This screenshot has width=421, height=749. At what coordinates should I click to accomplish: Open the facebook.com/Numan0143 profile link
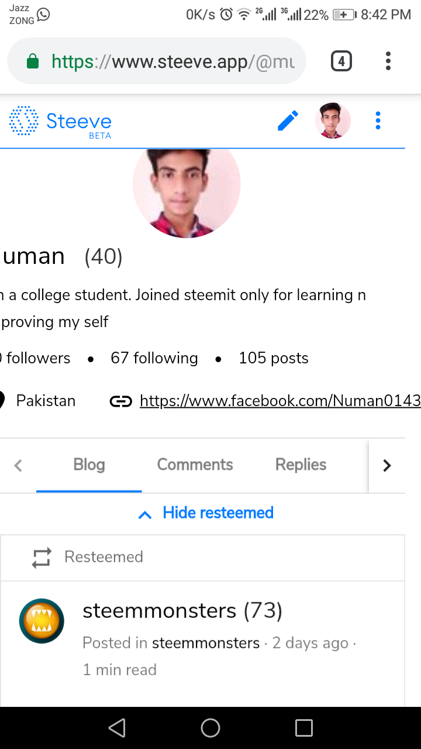click(x=280, y=401)
